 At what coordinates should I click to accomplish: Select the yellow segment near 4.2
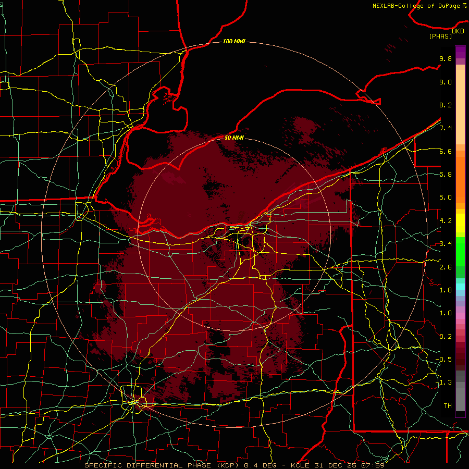[x=460, y=223]
